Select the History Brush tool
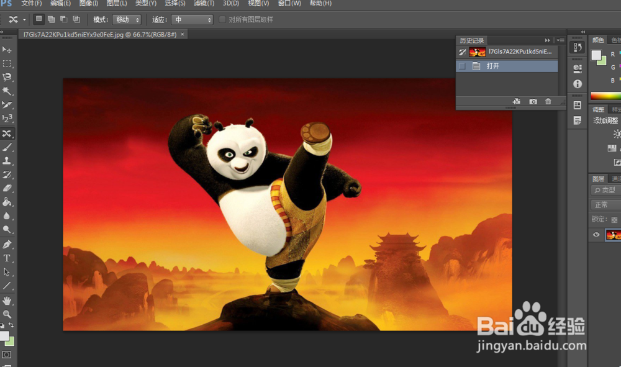The image size is (621, 367). tap(7, 174)
